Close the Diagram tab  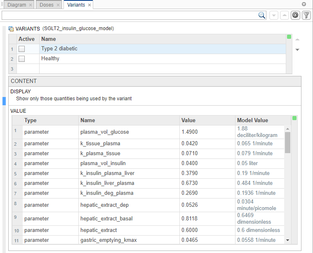point(31,5)
